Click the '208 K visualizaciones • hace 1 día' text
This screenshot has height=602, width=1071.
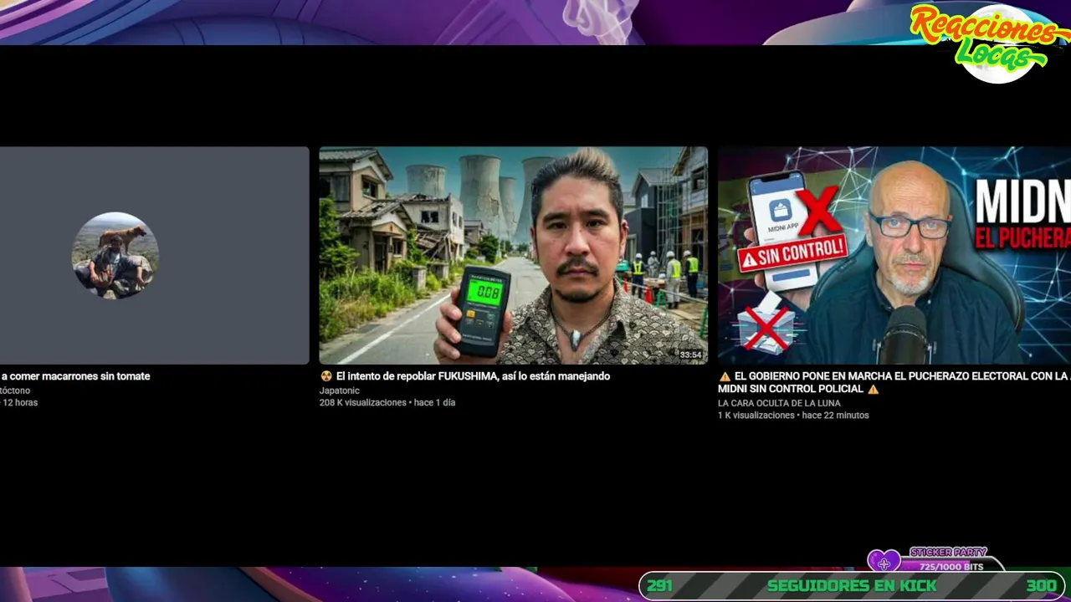point(387,402)
